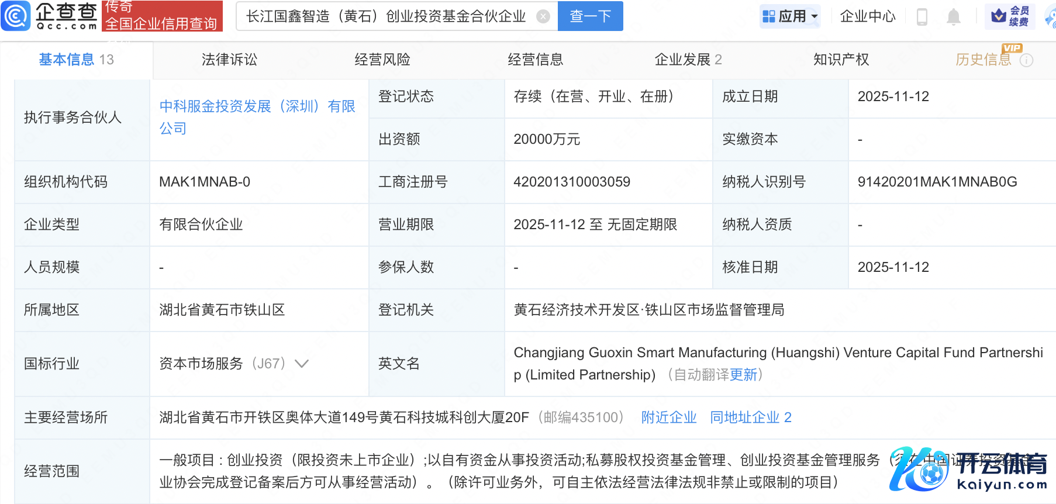
Task: Click the 企业中心 menu item
Action: 867,16
